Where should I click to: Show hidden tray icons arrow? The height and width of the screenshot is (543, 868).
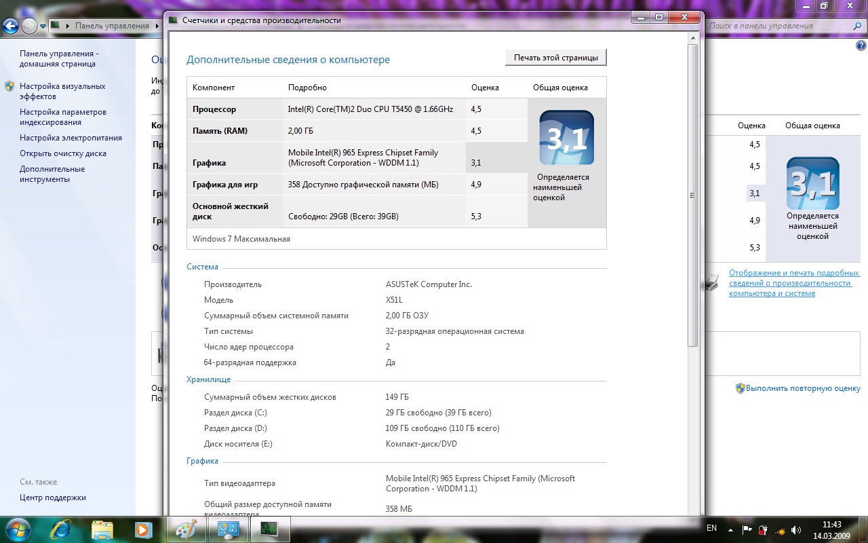[x=730, y=529]
